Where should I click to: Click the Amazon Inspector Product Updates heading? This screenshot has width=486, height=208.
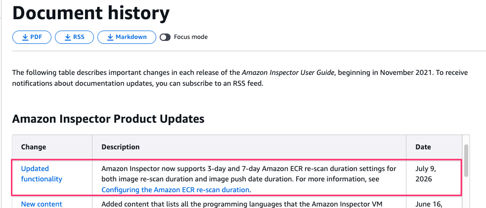(108, 119)
